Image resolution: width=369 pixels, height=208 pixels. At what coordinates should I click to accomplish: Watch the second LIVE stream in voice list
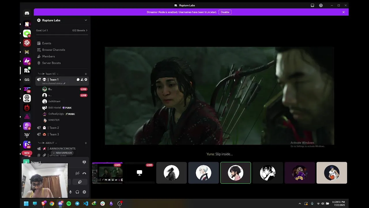click(x=84, y=95)
